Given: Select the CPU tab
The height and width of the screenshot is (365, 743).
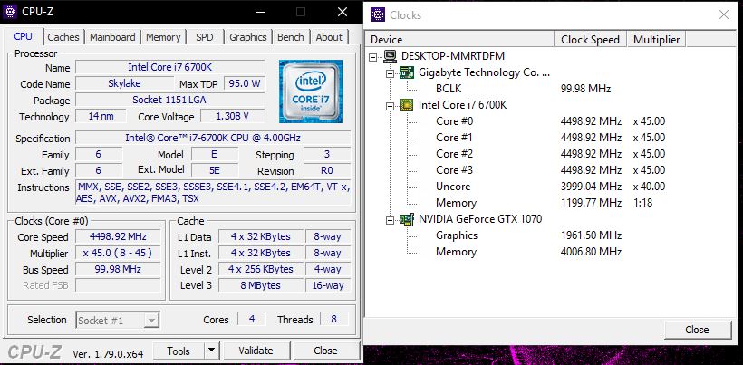Looking at the screenshot, I should (24, 36).
